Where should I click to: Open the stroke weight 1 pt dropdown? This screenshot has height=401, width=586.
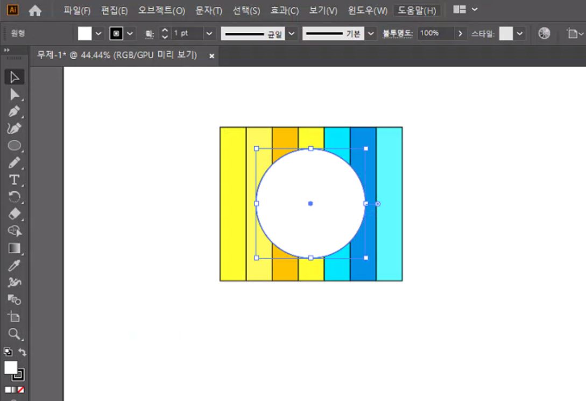pos(209,33)
